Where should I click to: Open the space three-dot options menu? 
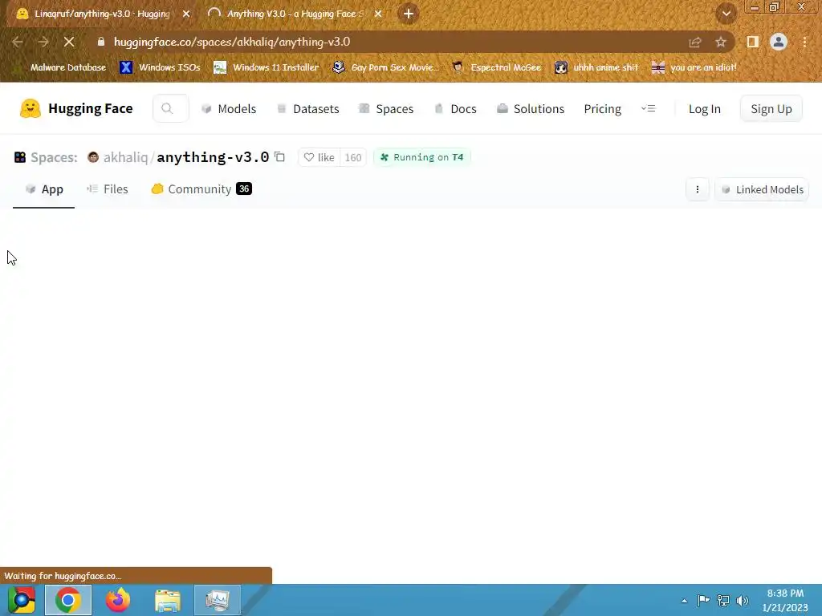coord(698,189)
